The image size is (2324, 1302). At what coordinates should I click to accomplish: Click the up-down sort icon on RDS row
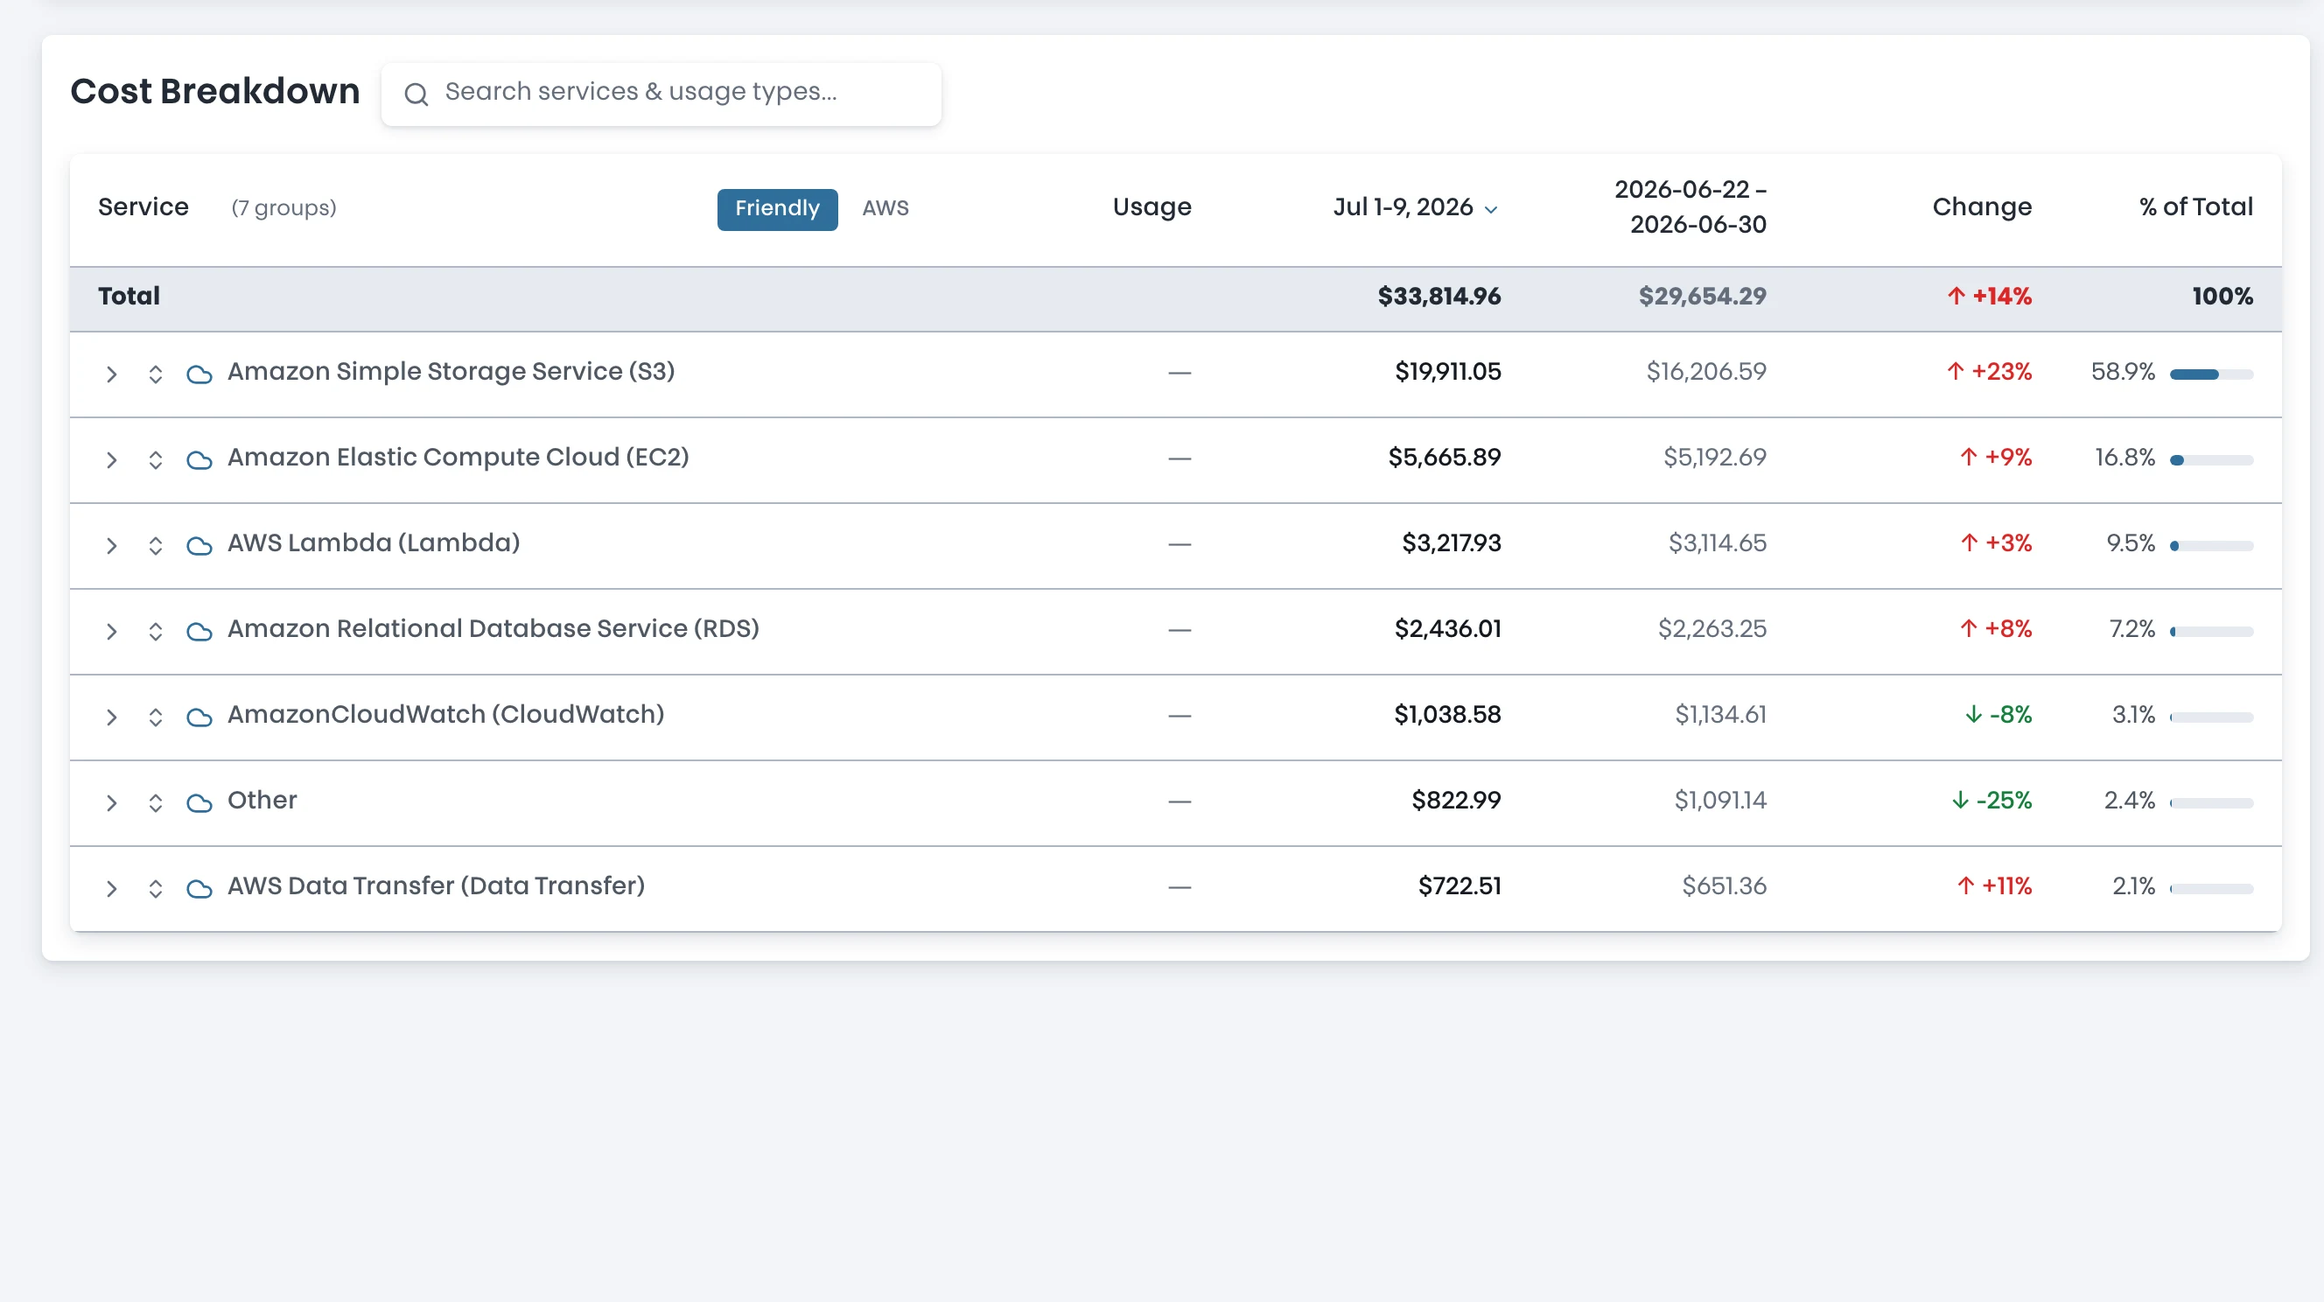[155, 632]
